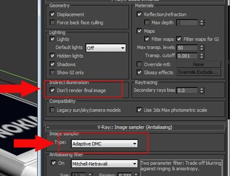This screenshot has width=230, height=176.
Task: Toggle Use 3ds Max photometric scale
Action: point(139,110)
